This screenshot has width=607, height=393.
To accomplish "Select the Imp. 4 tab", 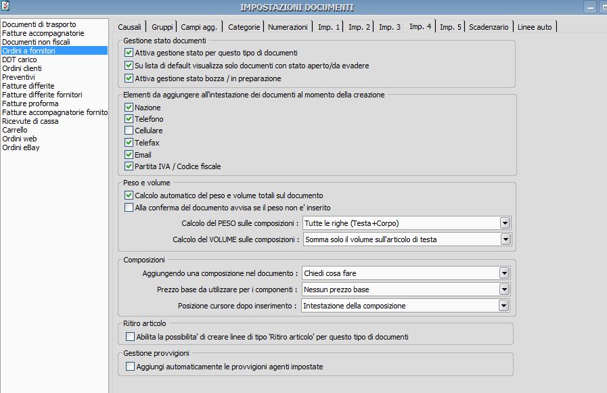I will 420,26.
